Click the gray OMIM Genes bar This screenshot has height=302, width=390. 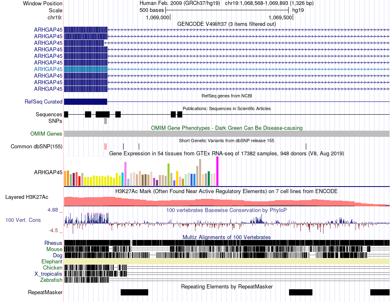(x=227, y=134)
